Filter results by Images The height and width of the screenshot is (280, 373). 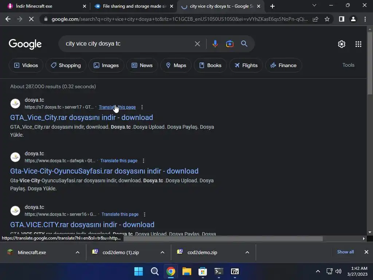[106, 65]
